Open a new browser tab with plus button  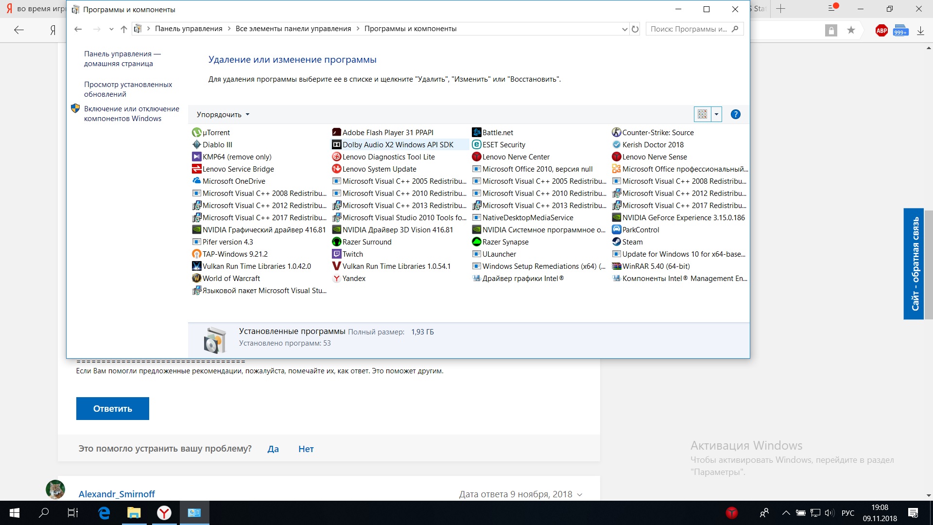(781, 9)
